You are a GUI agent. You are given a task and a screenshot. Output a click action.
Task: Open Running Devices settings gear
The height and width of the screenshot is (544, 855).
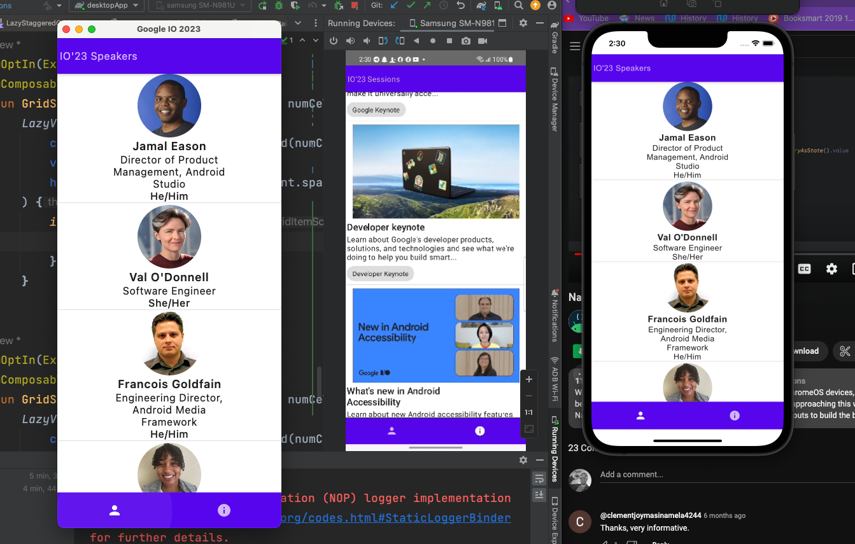pyautogui.click(x=523, y=23)
